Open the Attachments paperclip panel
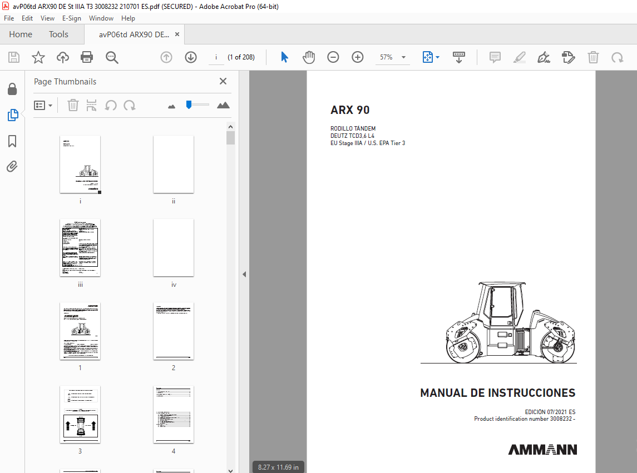 point(12,166)
